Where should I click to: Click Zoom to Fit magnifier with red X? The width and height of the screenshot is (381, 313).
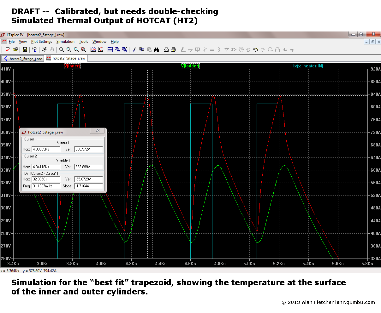point(83,50)
